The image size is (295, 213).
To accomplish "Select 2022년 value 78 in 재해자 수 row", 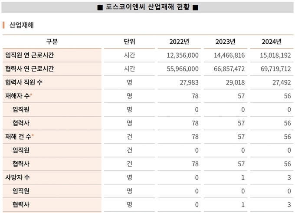I will pyautogui.click(x=195, y=96).
